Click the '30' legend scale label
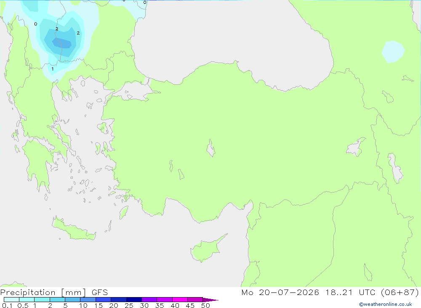 [x=144, y=305]
